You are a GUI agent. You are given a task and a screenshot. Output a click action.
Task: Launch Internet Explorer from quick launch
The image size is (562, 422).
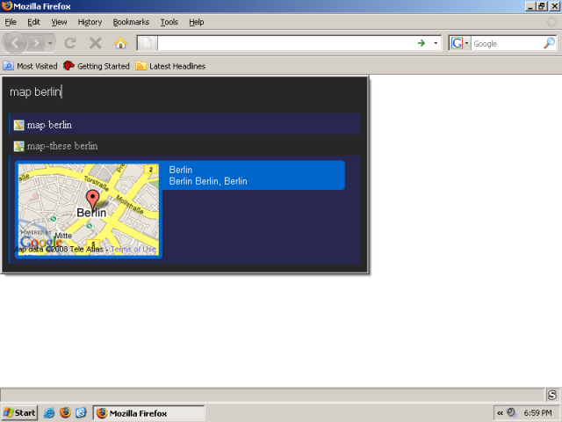pos(49,413)
